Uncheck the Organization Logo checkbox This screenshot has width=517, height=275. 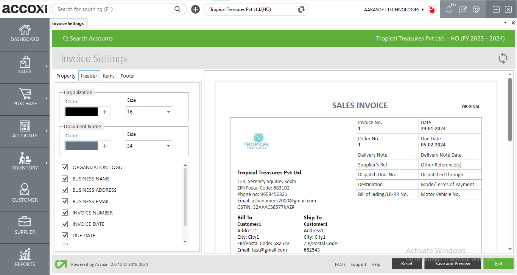[x=65, y=167]
